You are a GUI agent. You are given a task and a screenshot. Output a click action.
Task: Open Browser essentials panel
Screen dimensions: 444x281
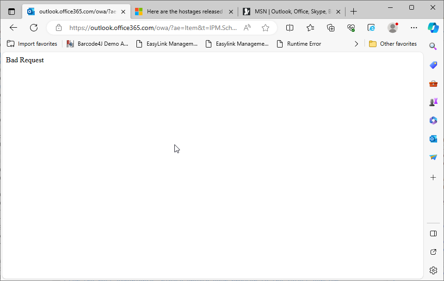[351, 28]
